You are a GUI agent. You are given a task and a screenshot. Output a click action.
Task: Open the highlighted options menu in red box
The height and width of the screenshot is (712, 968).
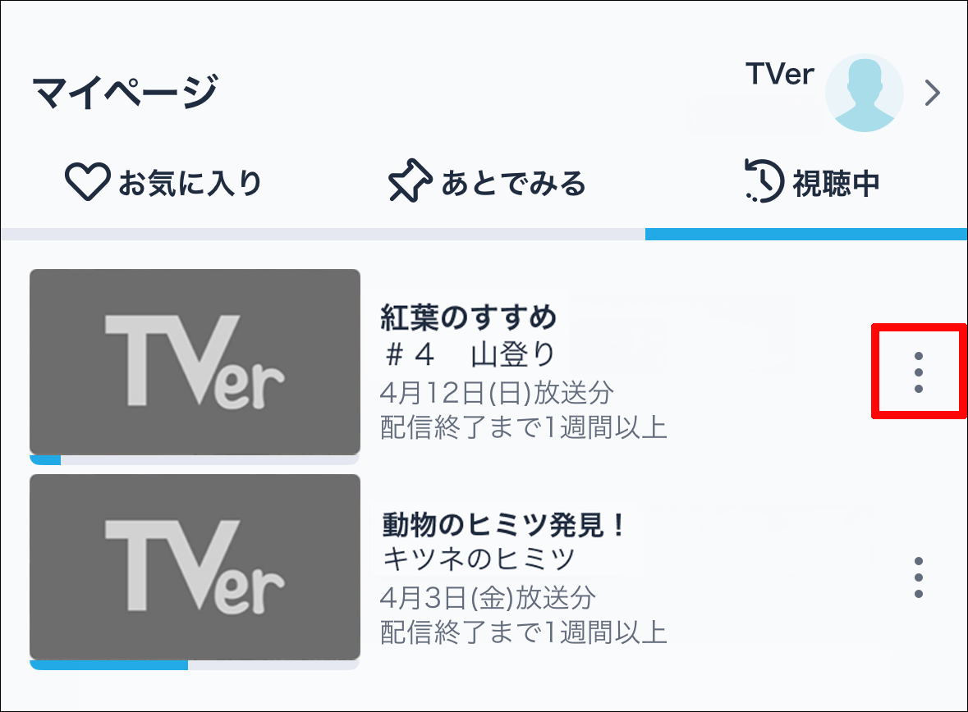[x=919, y=371]
